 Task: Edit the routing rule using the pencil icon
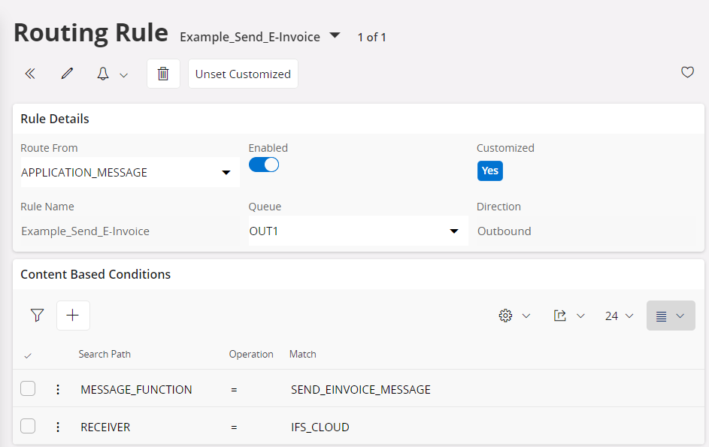click(x=67, y=73)
